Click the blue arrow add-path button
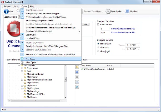The width and height of the screenshot is (161, 112). coord(77,72)
